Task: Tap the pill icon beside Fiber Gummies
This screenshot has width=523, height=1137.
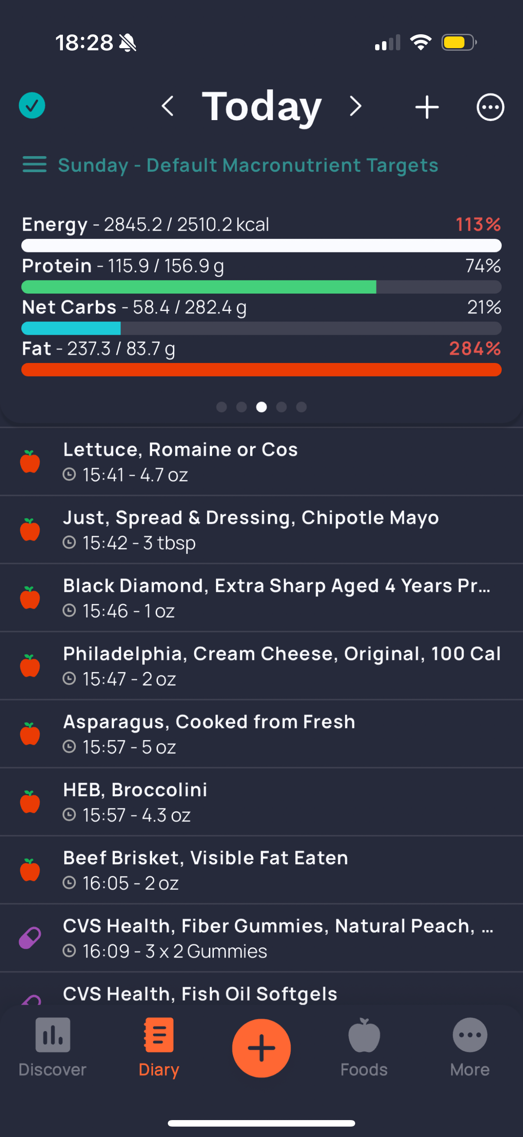Action: [30, 938]
